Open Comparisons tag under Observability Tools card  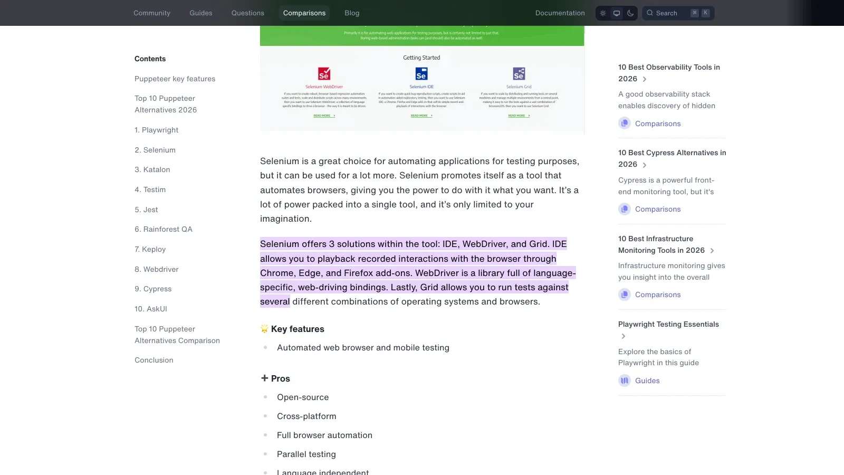(x=658, y=123)
